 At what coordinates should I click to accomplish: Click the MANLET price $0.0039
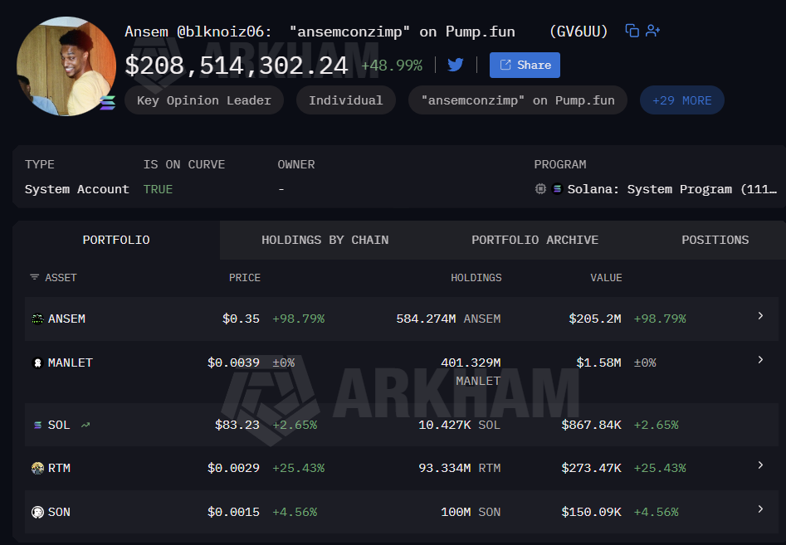click(233, 363)
